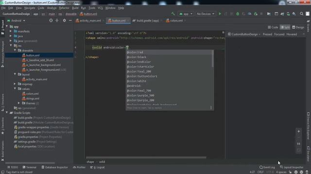Open the Project tool window sidebar
Image resolution: width=311 pixels, height=174 pixels.
click(2, 28)
